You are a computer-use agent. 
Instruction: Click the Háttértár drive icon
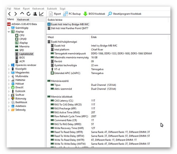coord(13,80)
